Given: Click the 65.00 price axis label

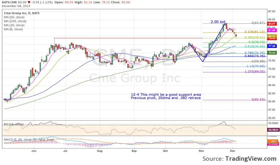Looking at the screenshot, I should (x=271, y=85).
